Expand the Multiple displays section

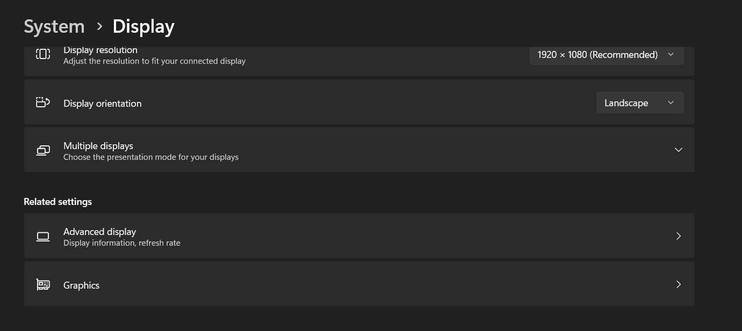(x=678, y=150)
